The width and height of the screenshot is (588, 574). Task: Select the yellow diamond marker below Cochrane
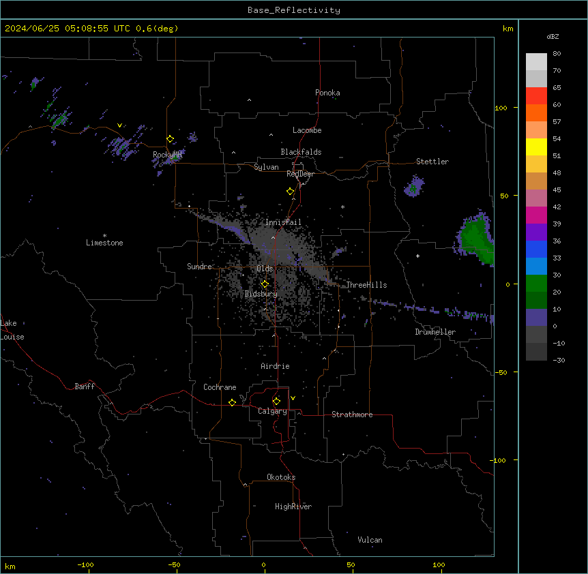pos(232,402)
